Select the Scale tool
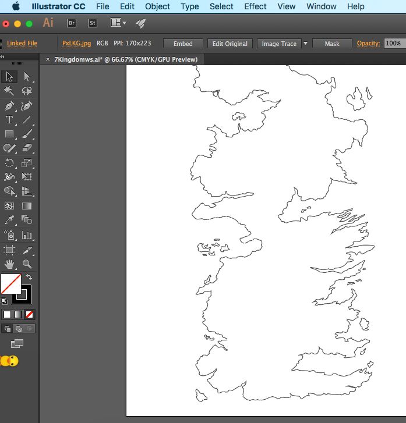The height and width of the screenshot is (423, 406). [26, 163]
